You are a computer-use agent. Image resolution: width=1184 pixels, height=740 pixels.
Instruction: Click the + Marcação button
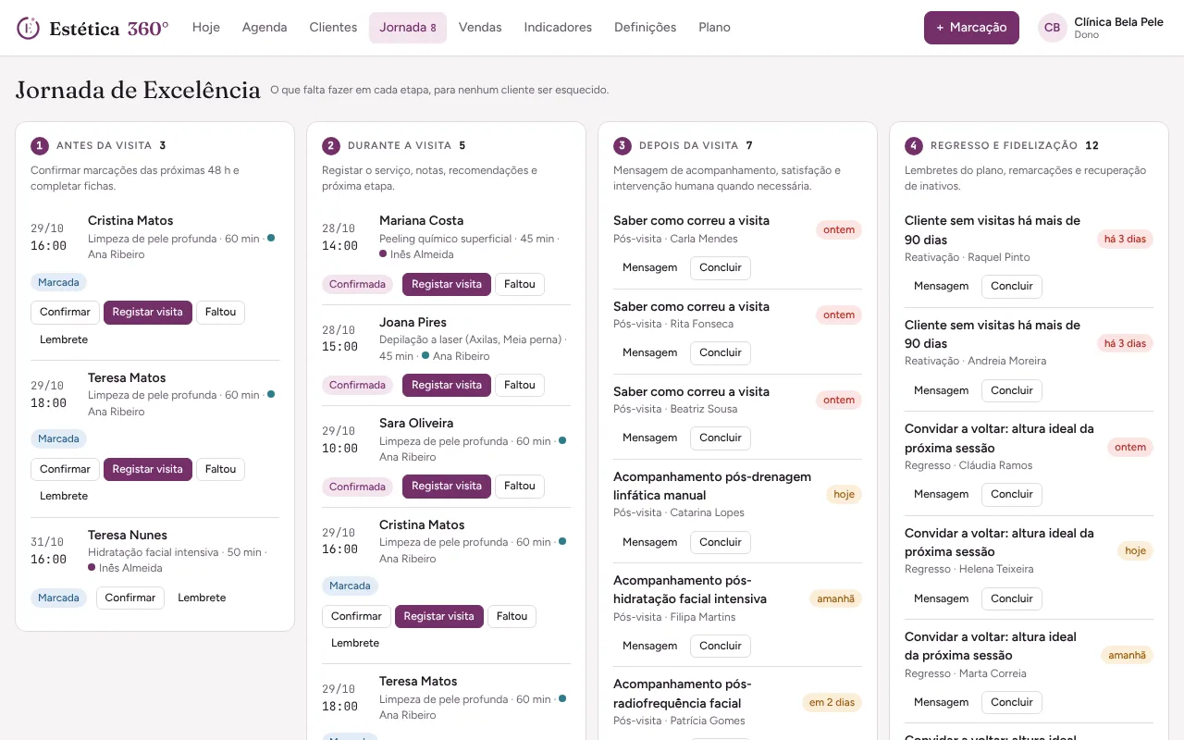(x=971, y=28)
